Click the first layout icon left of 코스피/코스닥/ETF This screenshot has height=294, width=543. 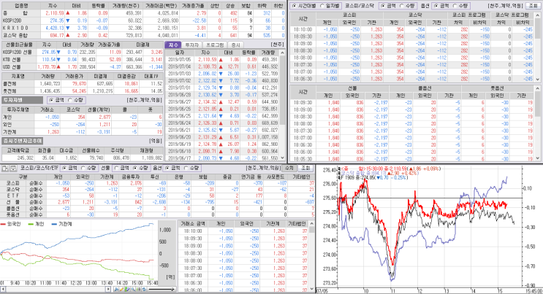pyautogui.click(x=5, y=168)
